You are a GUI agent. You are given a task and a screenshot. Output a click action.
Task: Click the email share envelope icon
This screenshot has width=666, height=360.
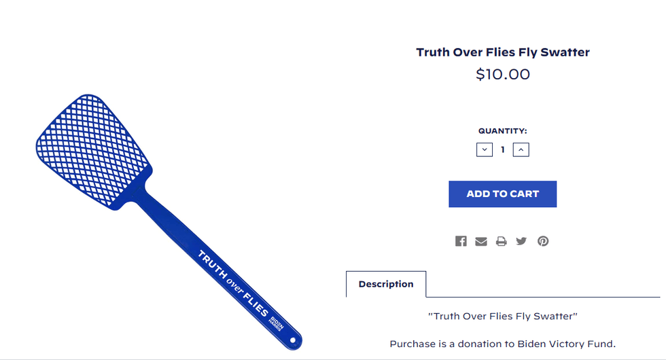coord(481,241)
